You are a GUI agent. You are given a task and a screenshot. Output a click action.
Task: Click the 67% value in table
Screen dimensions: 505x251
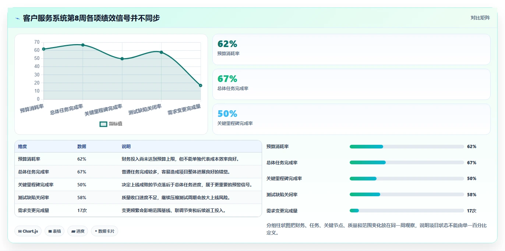pyautogui.click(x=82, y=172)
